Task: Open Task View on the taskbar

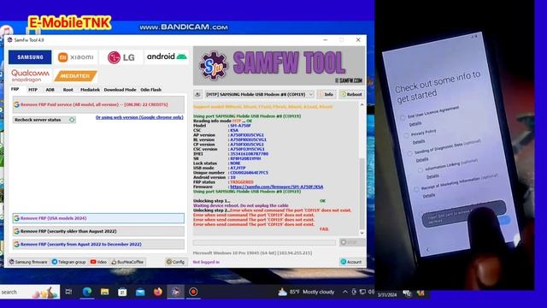Action: pyautogui.click(x=68, y=292)
